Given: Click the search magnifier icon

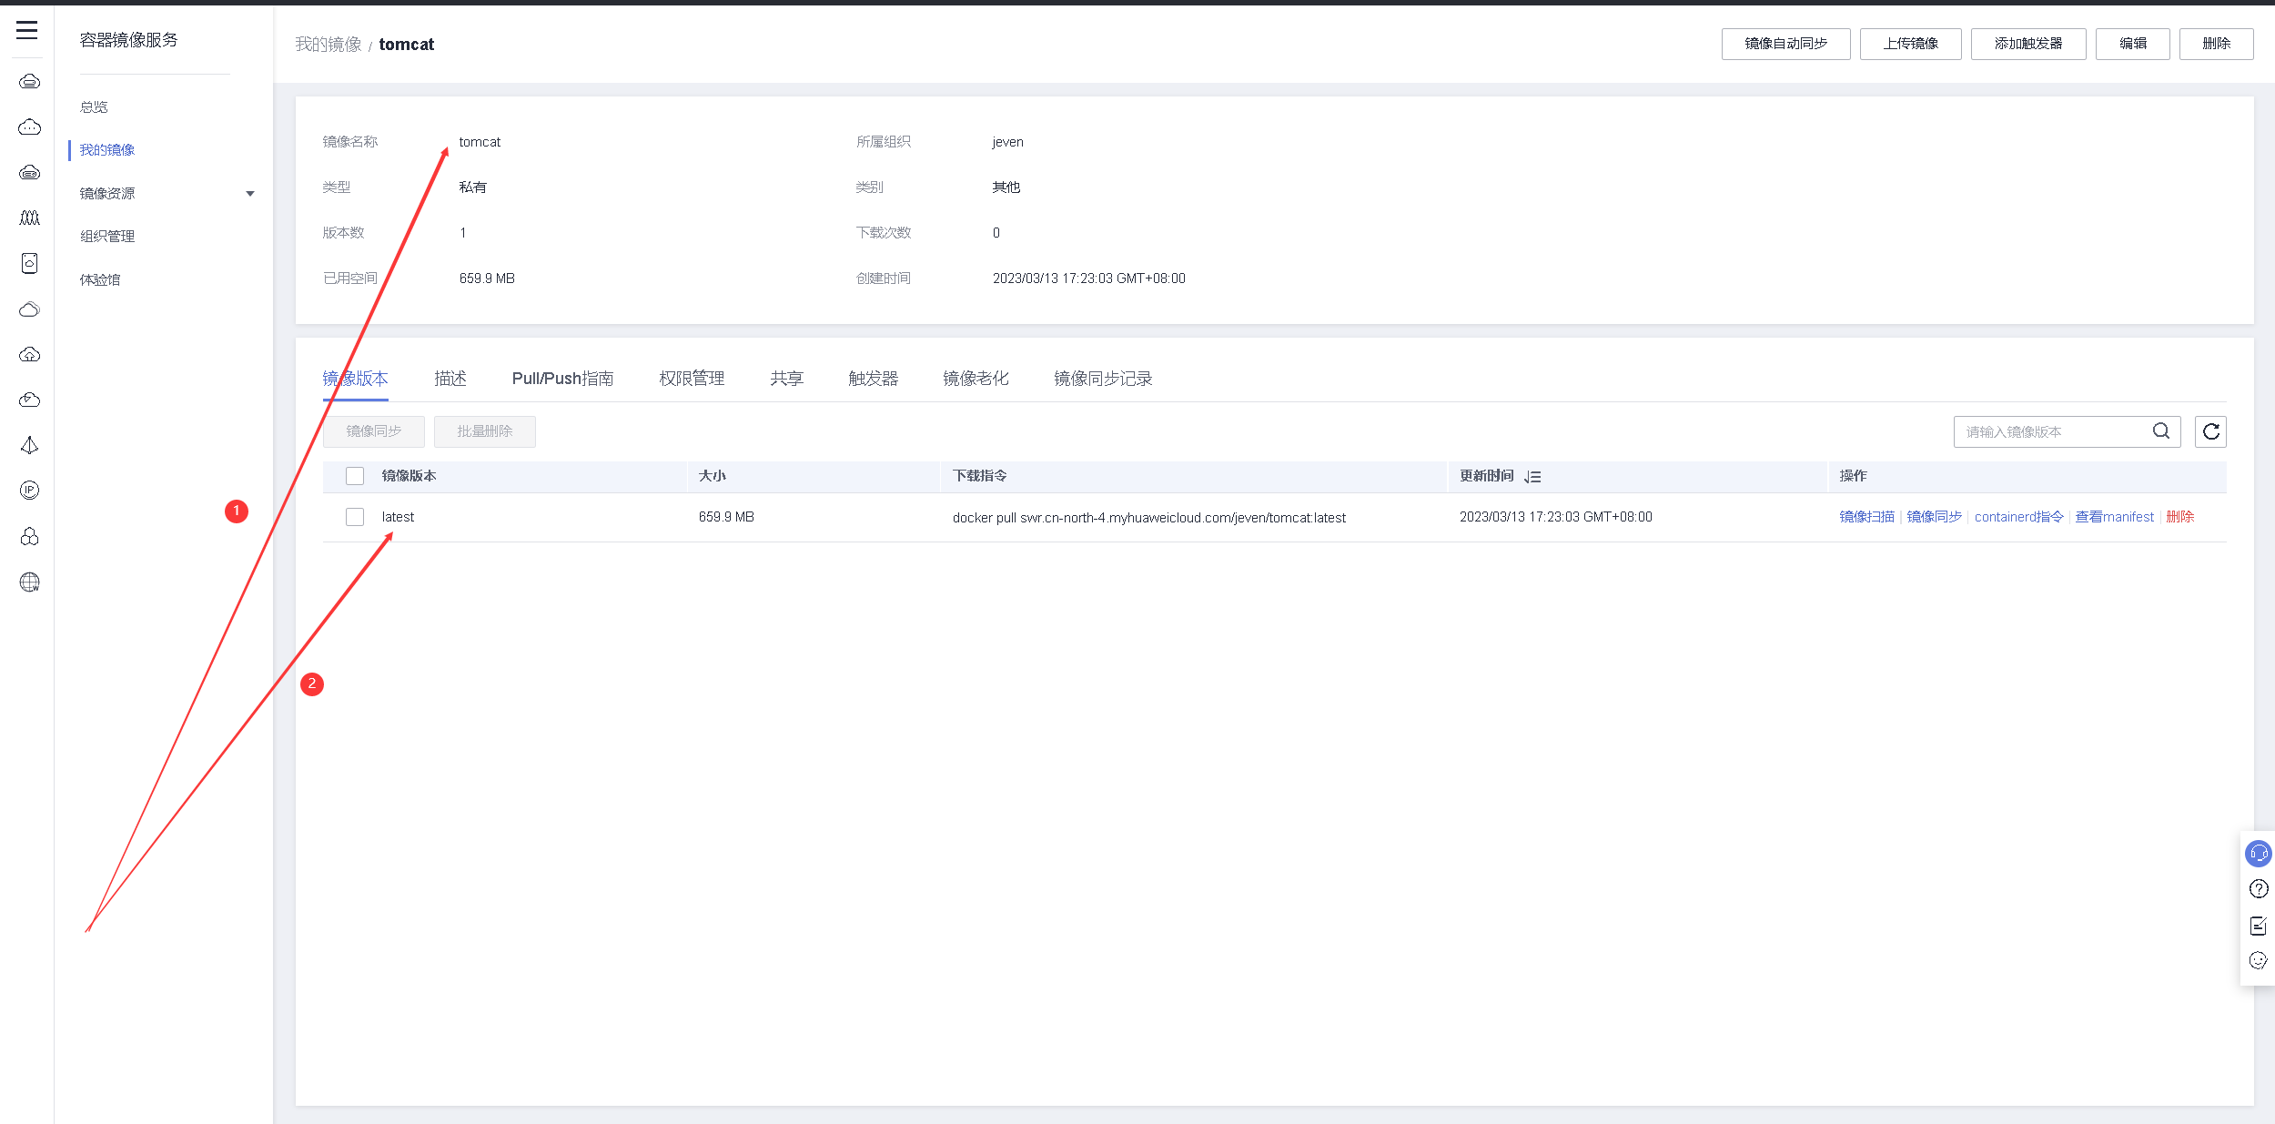Looking at the screenshot, I should click(x=2160, y=431).
